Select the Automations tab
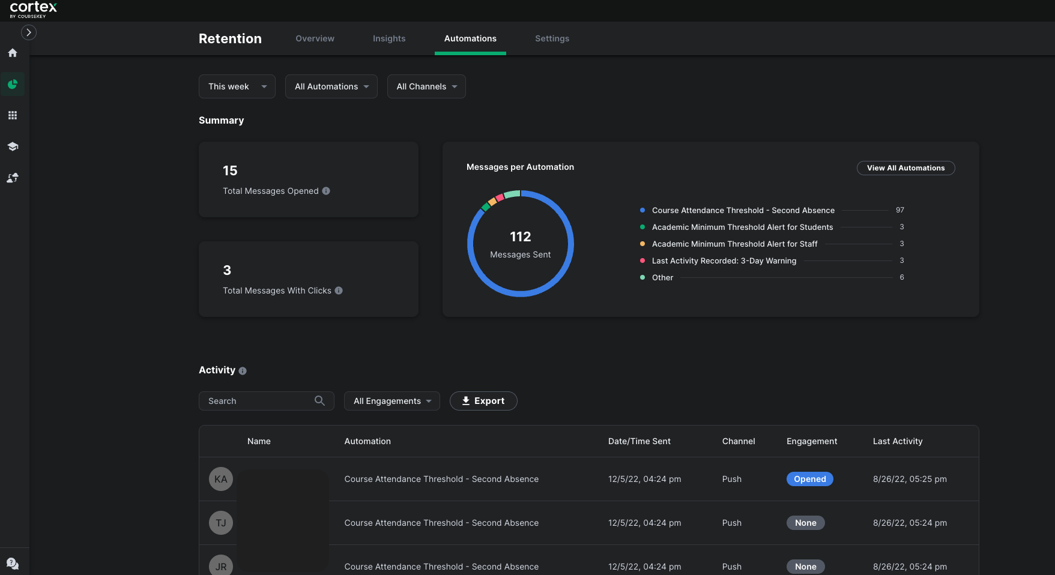 click(x=470, y=38)
